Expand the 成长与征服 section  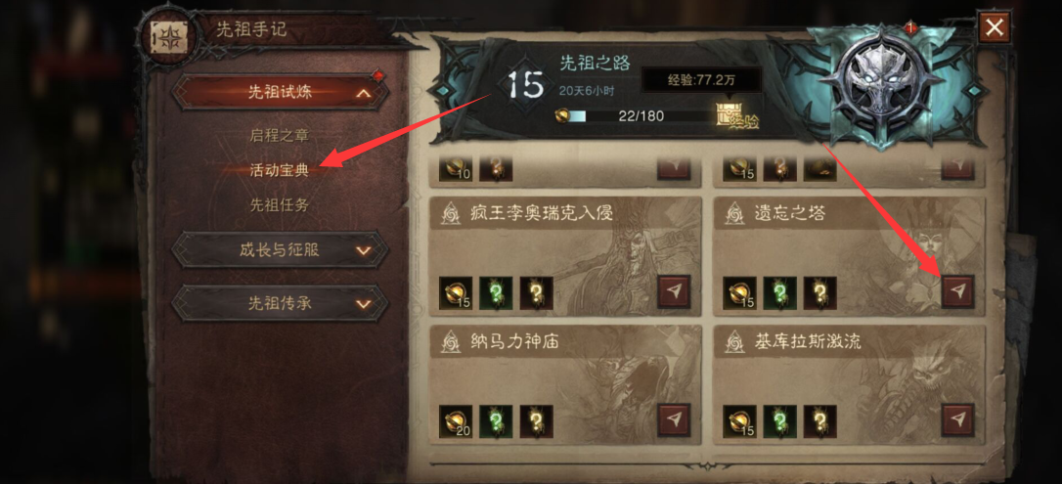click(x=280, y=250)
